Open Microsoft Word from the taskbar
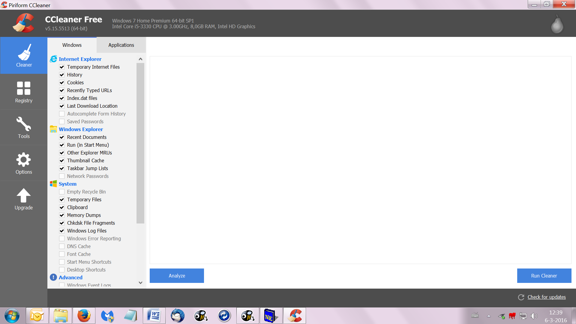The image size is (576, 324). point(154,316)
